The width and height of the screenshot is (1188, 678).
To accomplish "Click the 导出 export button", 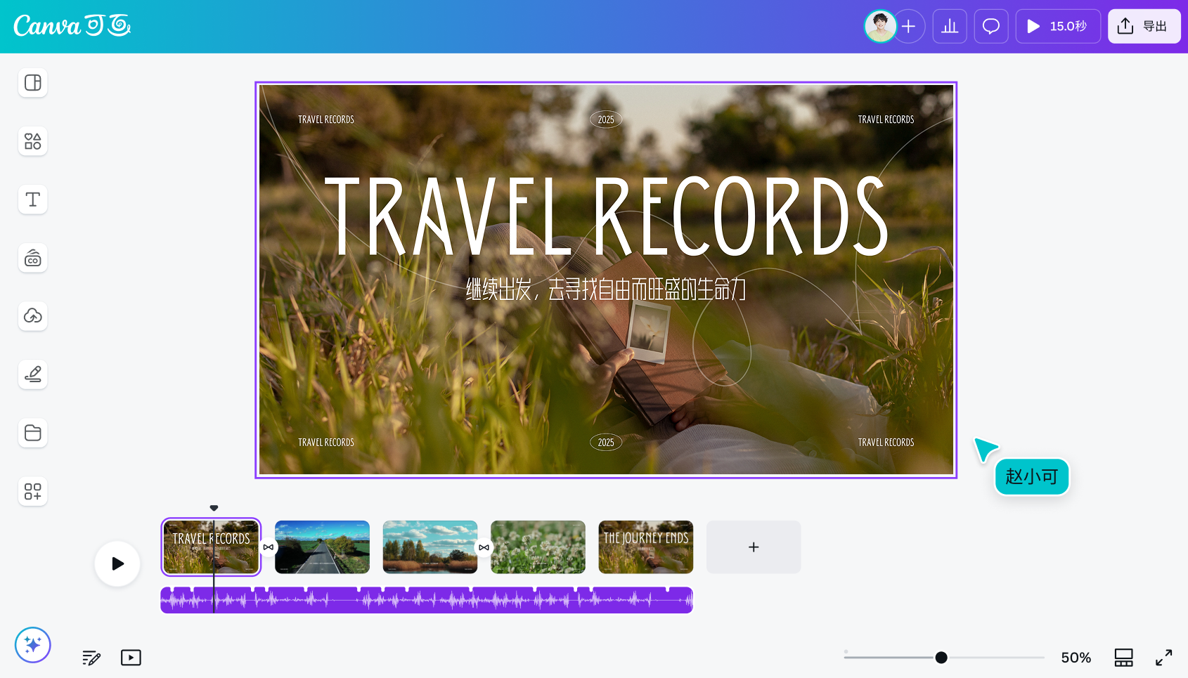I will tap(1144, 27).
